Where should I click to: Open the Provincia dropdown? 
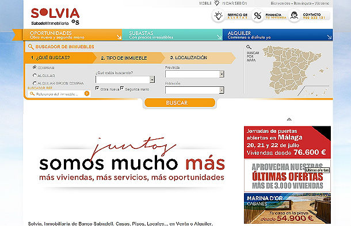click(194, 74)
